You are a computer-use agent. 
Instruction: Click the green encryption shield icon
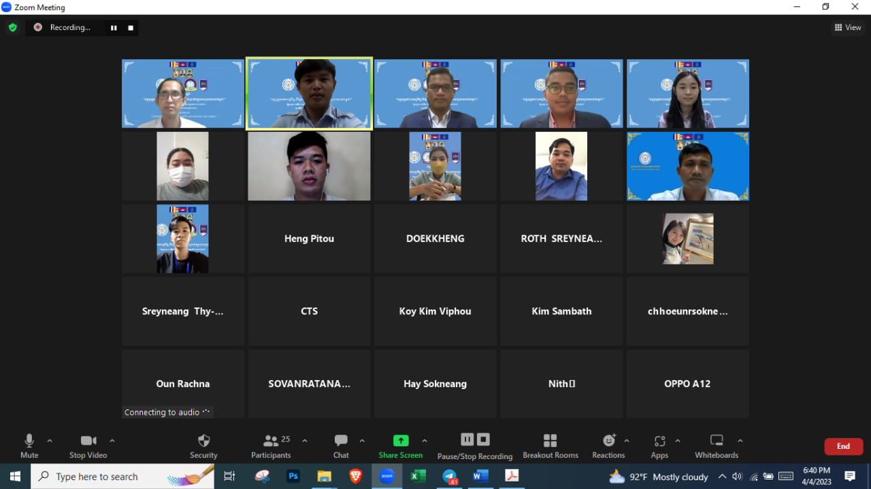12,28
